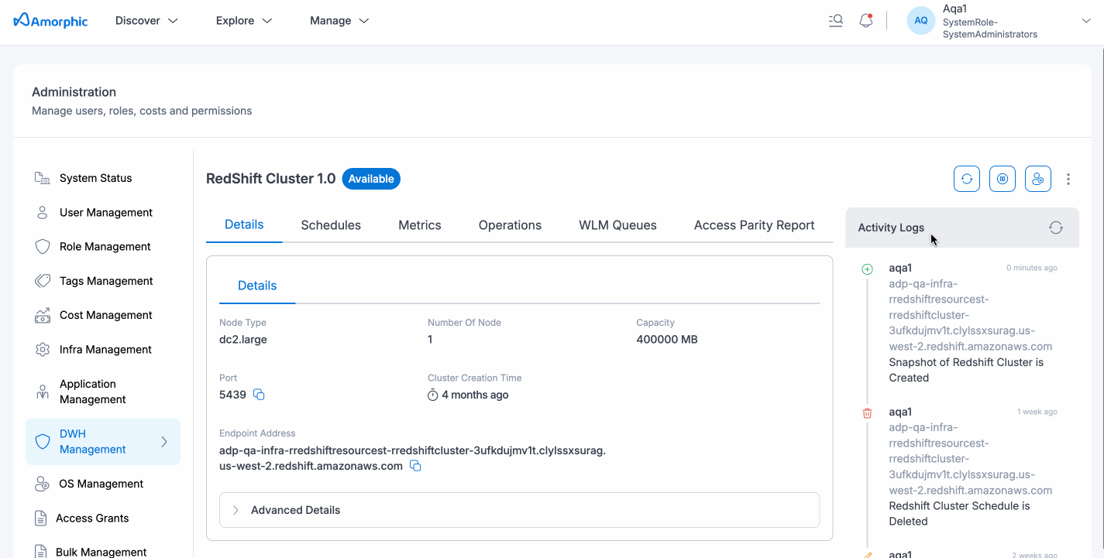Viewport: 1104px width, 558px height.
Task: Select the dc2.large node type value
Action: (x=243, y=339)
